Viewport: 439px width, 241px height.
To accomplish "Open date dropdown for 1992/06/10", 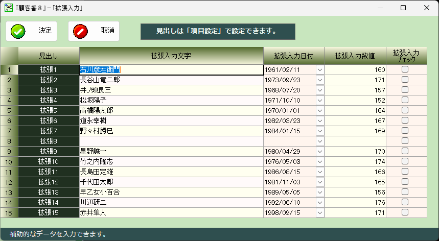I will click(x=320, y=202).
